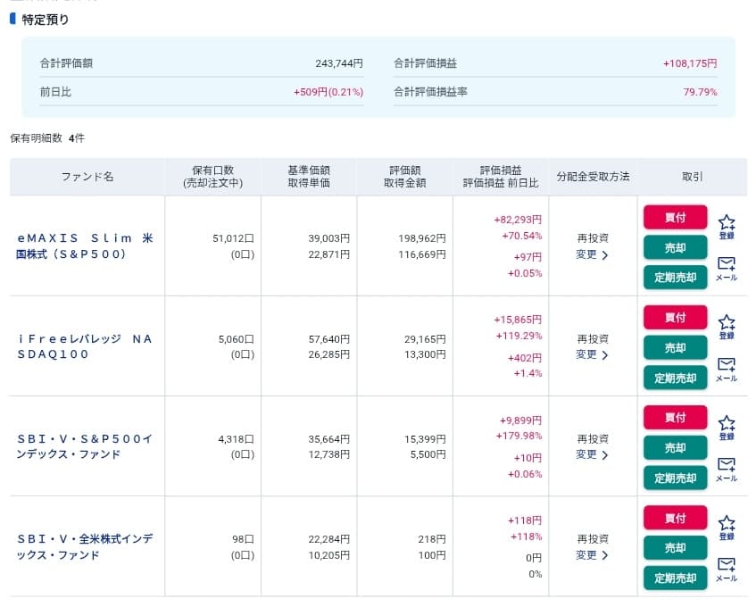756x607 pixels.
Task: Click the mail icon for eMAXIS Slim
Action: 726,268
